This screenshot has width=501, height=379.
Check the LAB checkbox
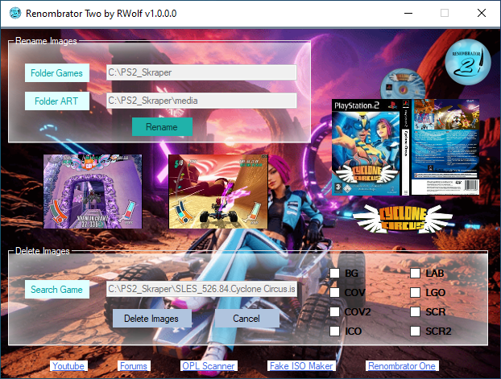point(415,273)
